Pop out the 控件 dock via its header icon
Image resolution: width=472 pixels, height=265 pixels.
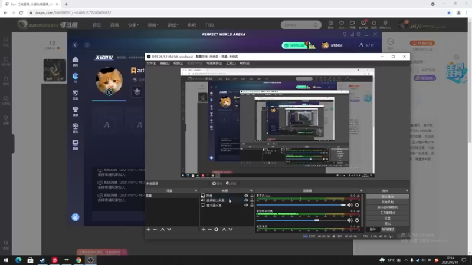(x=407, y=191)
